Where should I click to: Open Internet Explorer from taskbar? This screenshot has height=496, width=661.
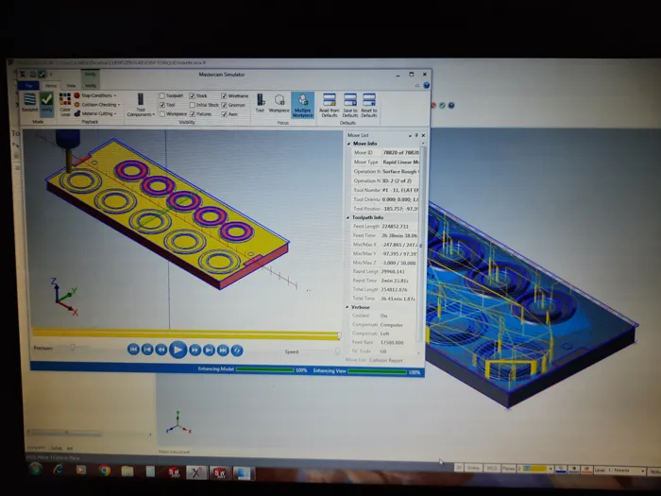59,469
